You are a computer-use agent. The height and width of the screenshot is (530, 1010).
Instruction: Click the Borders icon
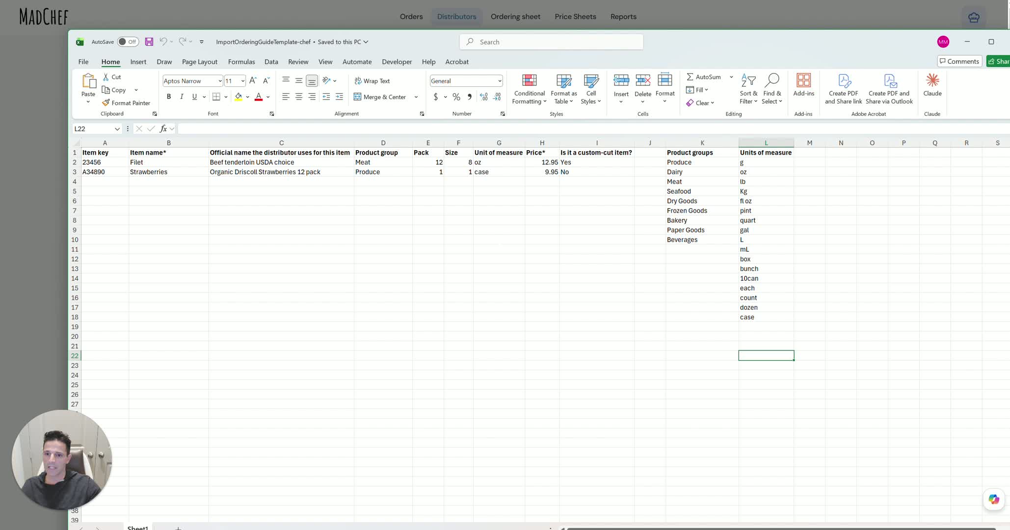point(216,97)
